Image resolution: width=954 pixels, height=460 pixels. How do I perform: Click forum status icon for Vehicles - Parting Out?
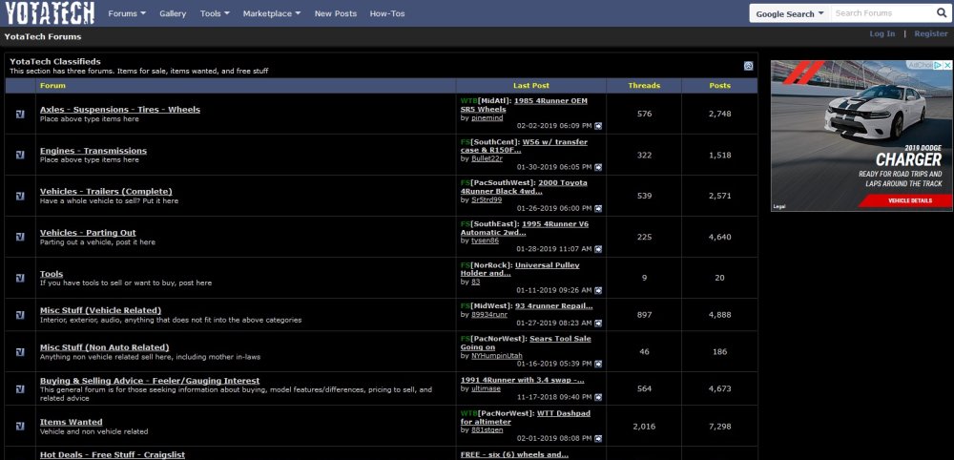(x=20, y=237)
